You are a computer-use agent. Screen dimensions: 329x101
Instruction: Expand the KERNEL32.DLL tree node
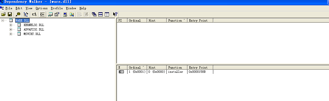tap(11, 25)
